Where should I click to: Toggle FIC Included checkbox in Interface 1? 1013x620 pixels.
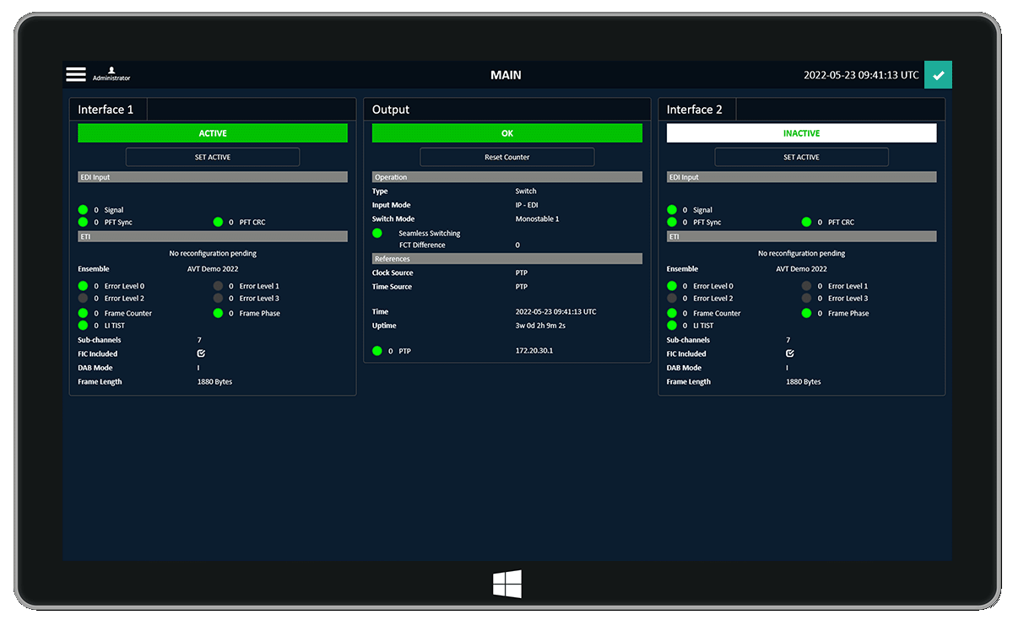[x=201, y=353]
